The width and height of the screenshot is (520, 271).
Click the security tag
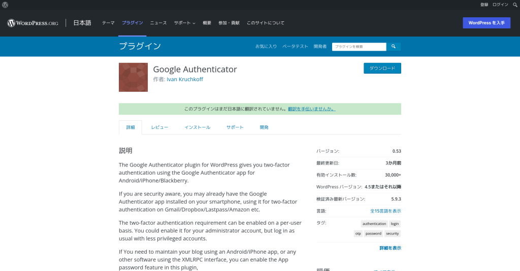pyautogui.click(x=393, y=233)
